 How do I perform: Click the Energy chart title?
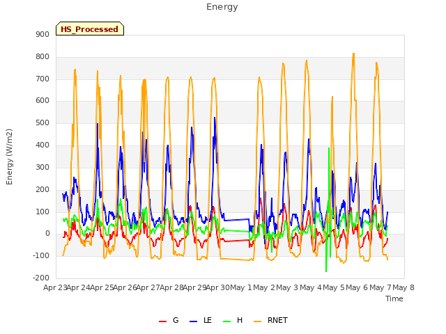pyautogui.click(x=222, y=7)
